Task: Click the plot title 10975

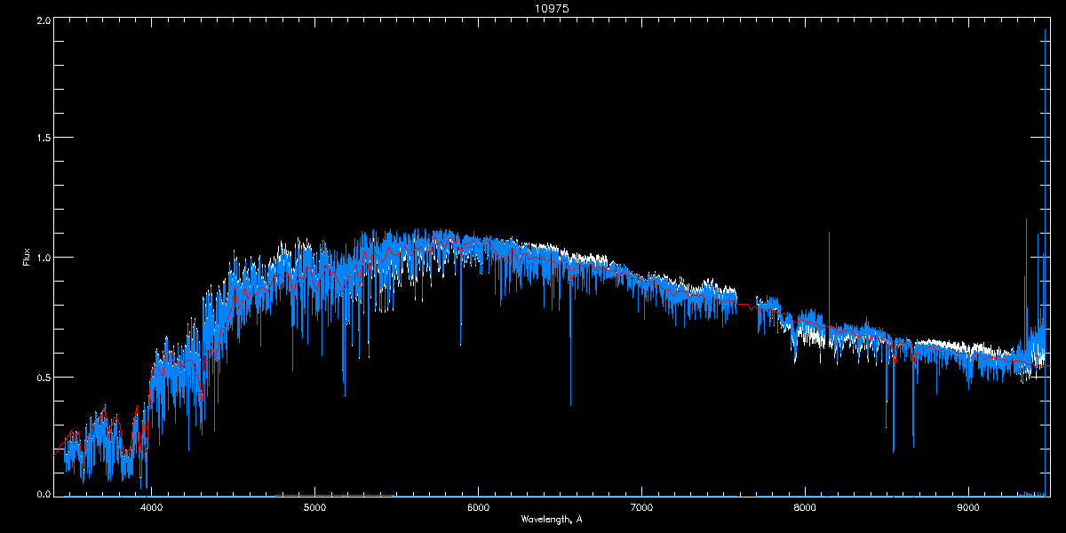Action: click(x=552, y=8)
